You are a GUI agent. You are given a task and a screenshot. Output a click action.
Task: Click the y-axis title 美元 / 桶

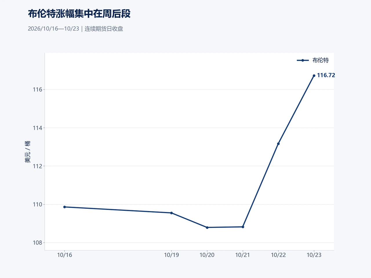[x=28, y=152]
